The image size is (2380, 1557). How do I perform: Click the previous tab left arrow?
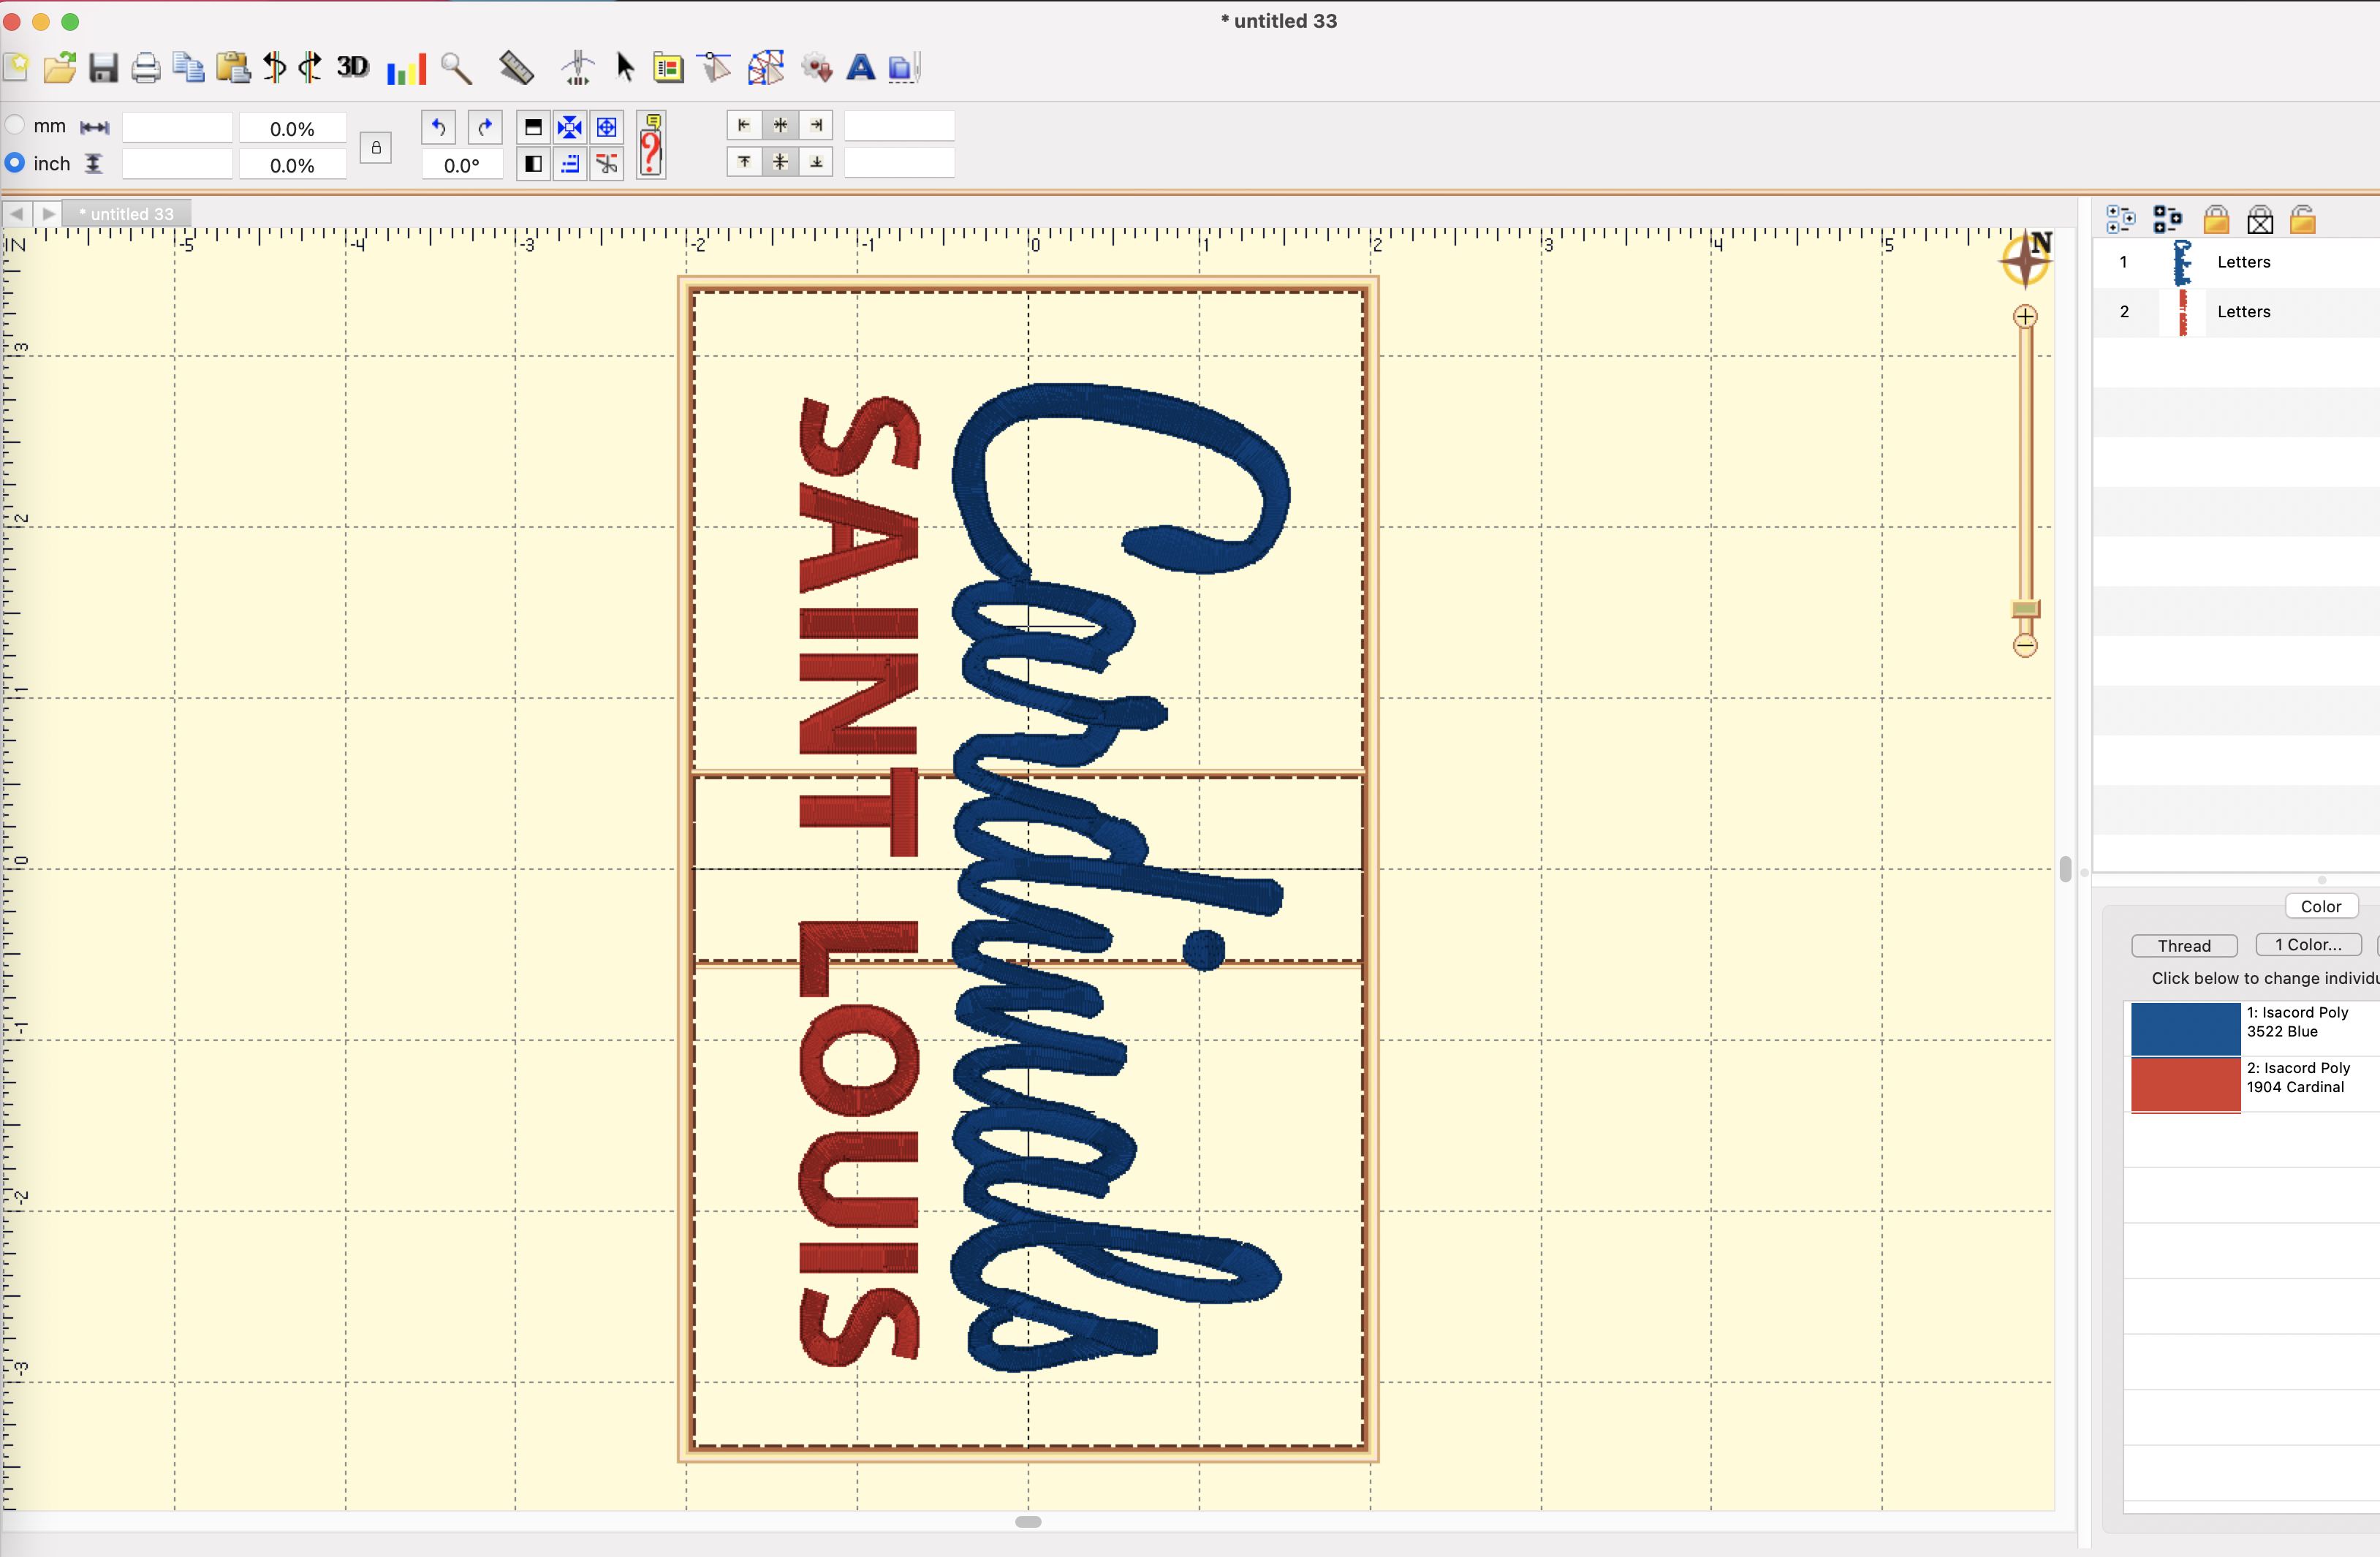click(x=16, y=214)
